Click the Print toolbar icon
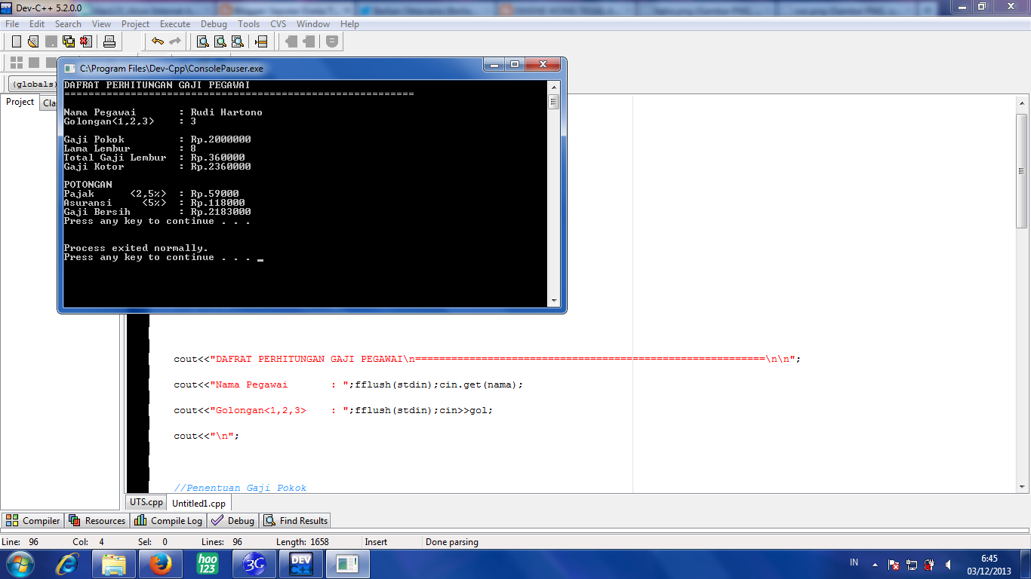Viewport: 1031px width, 579px height. [109, 41]
